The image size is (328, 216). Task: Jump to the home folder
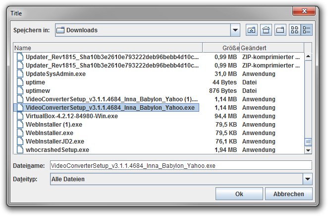coord(266,30)
